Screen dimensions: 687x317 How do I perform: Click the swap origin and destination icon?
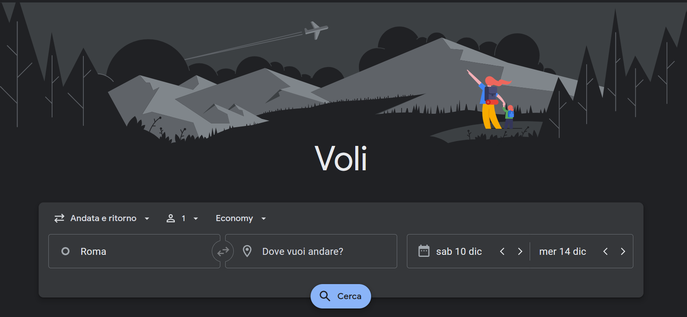point(223,252)
